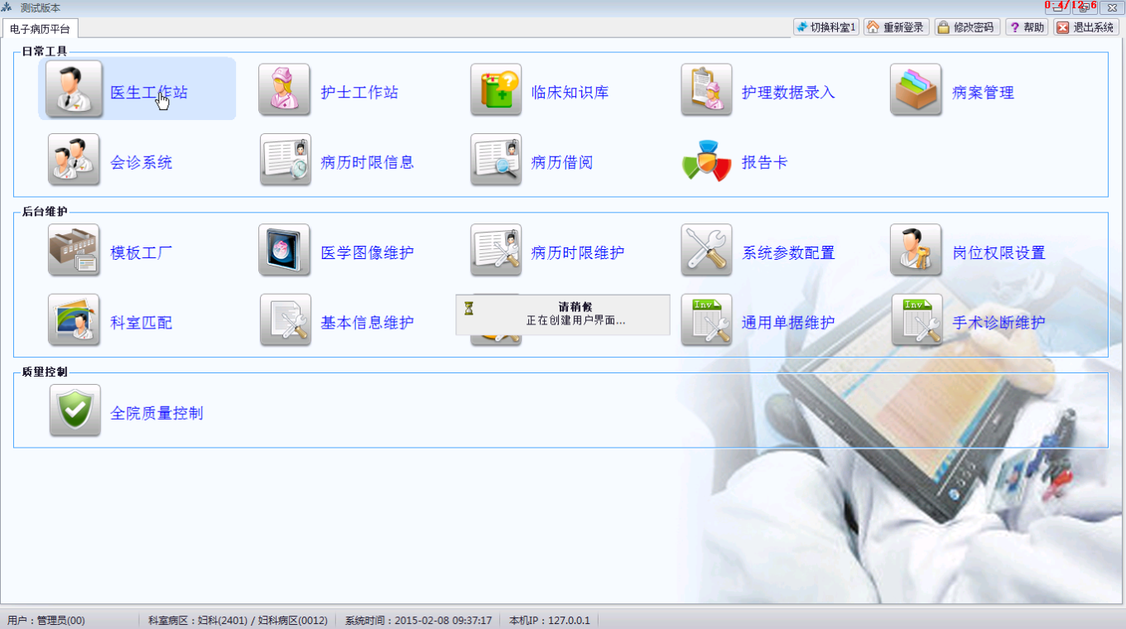Click the 护理数据录入 clipboard icon

706,89
